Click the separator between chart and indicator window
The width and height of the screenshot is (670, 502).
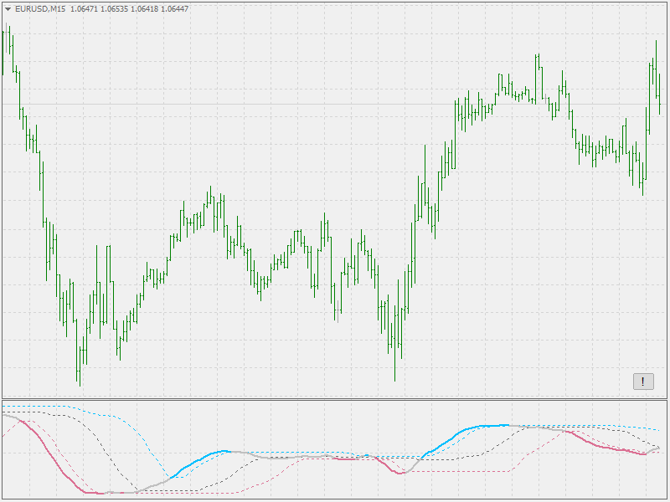click(x=335, y=400)
